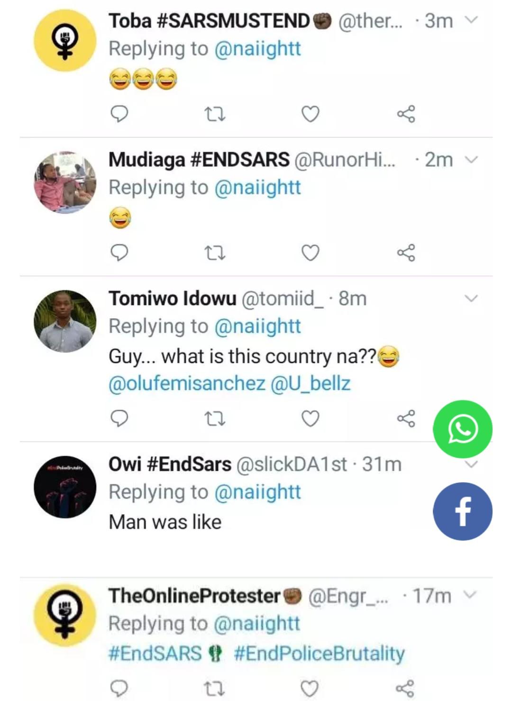This screenshot has height=701, width=512.
Task: Open the #EndPoliceBrutality hashtag
Action: (319, 653)
